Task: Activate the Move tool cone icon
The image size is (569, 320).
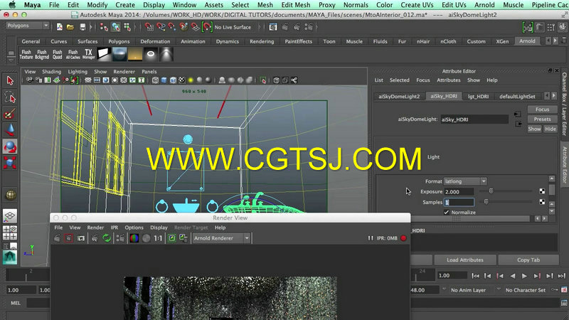Action: [x=10, y=130]
